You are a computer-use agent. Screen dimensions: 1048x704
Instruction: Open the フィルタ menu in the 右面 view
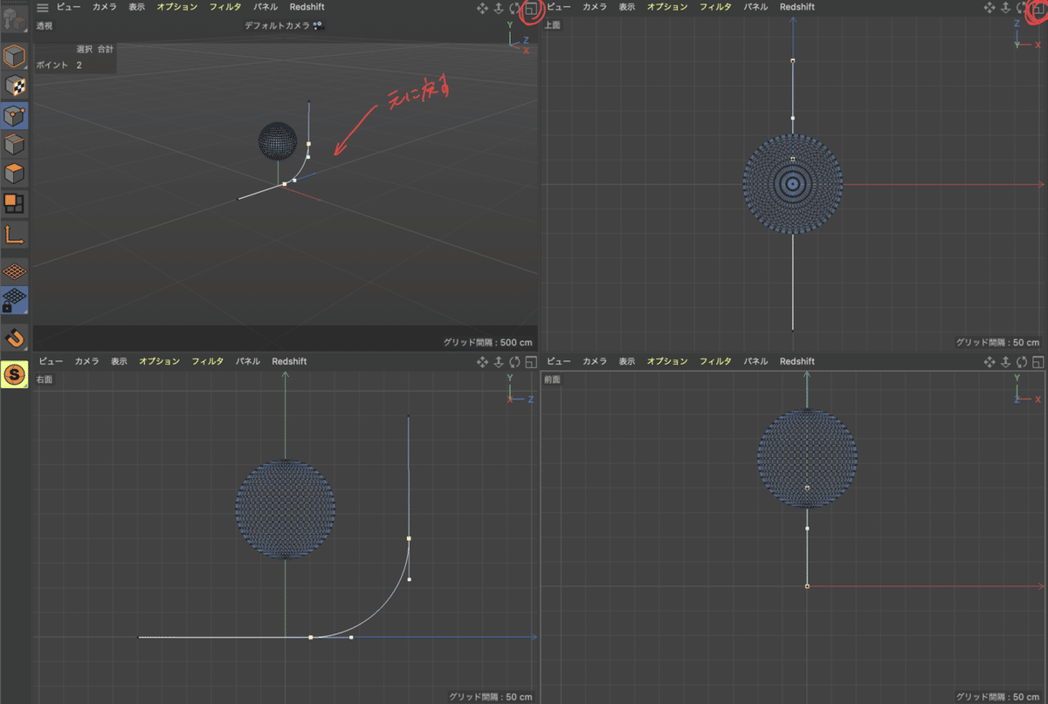click(x=208, y=361)
